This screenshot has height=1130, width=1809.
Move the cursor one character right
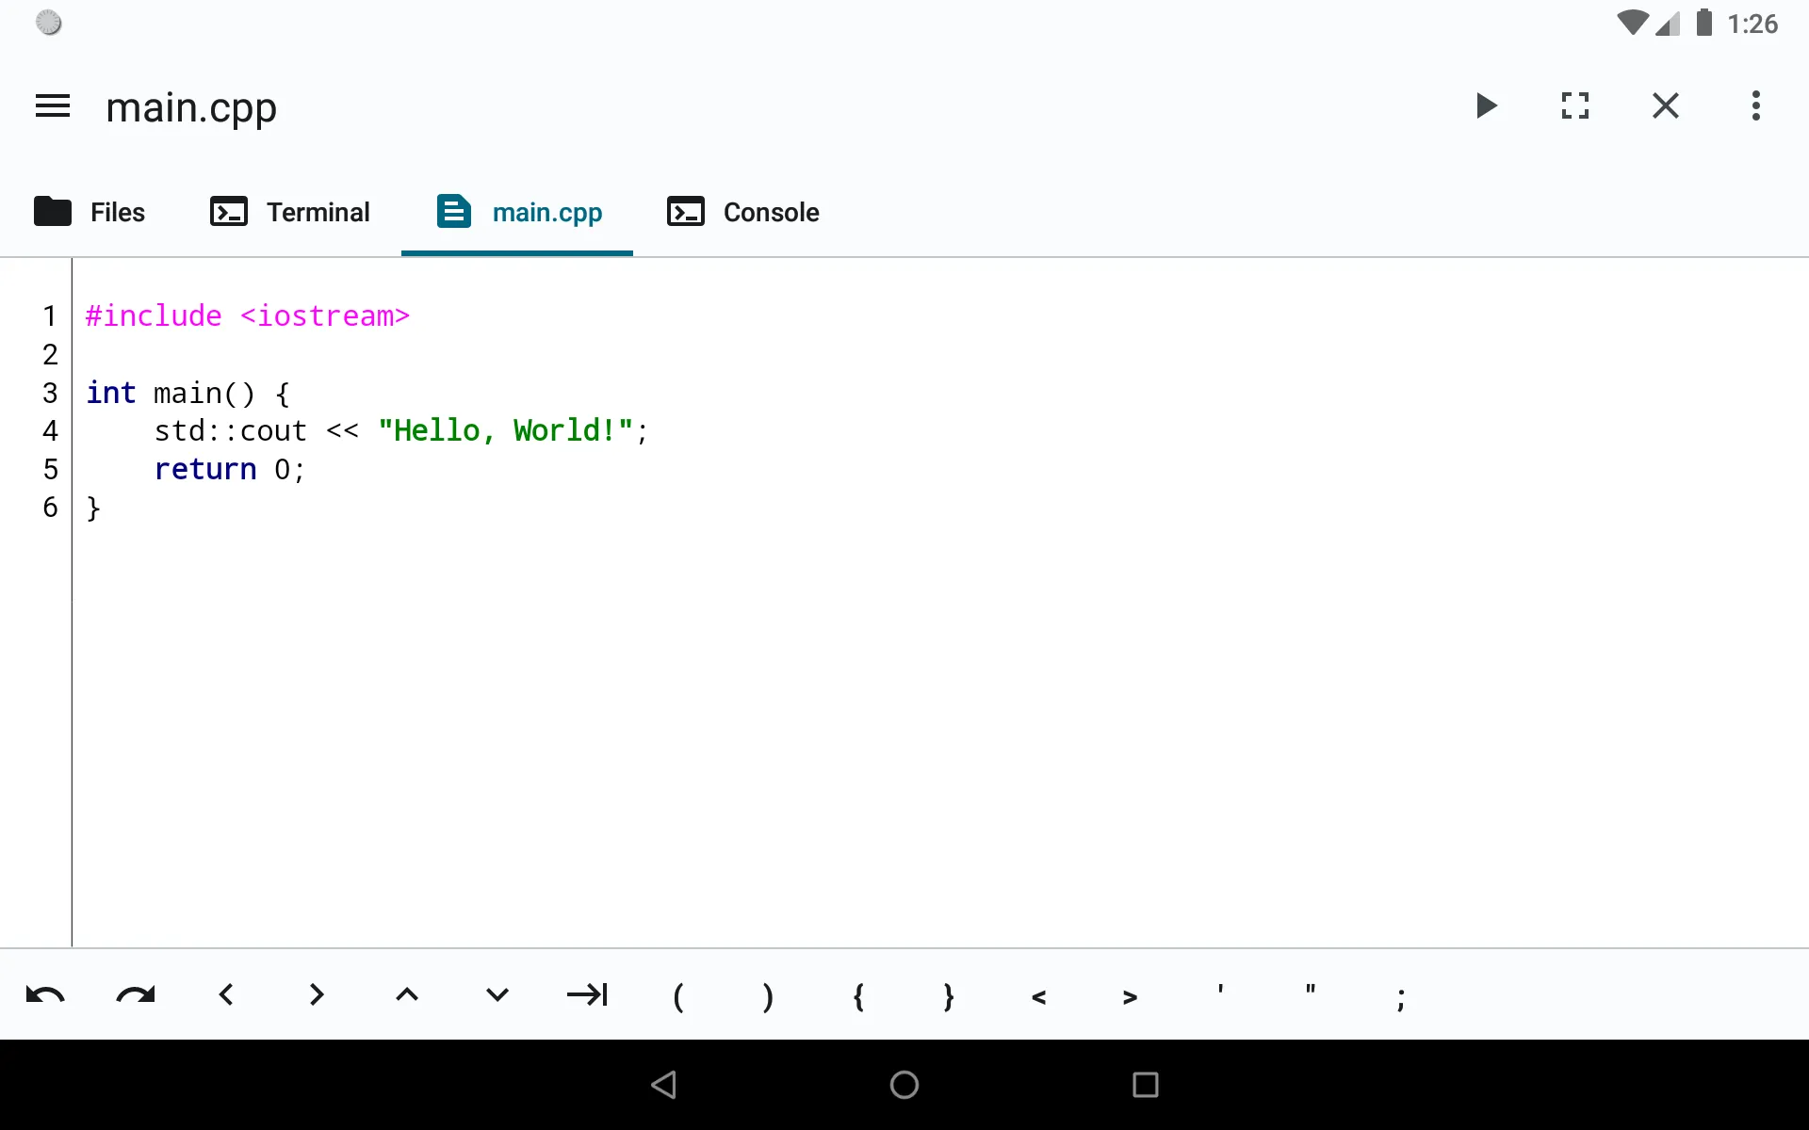pos(317,996)
